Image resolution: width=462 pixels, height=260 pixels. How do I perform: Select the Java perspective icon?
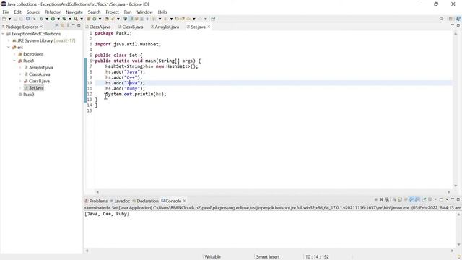(458, 19)
